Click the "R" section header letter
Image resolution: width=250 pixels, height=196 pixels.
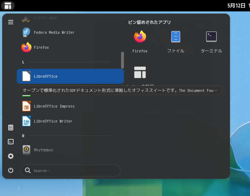pyautogui.click(x=23, y=136)
